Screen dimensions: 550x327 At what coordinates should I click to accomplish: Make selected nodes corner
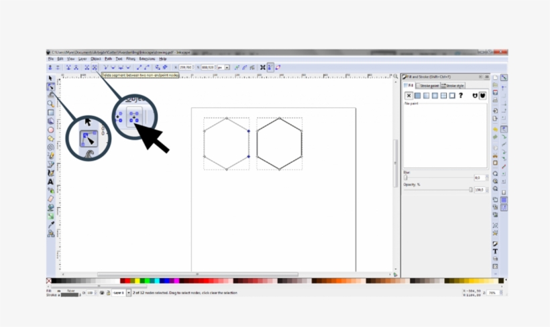click(105, 67)
